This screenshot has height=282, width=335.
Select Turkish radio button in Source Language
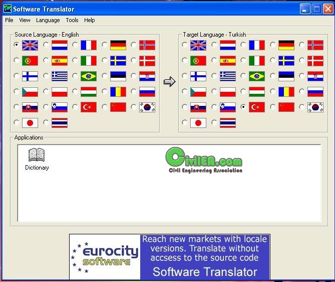coord(75,107)
